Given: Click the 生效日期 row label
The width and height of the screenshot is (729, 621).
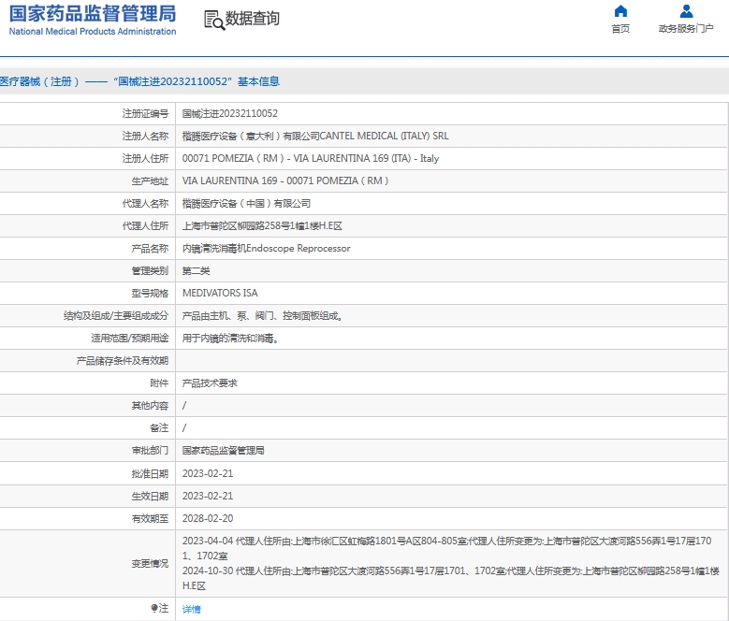Looking at the screenshot, I should point(150,496).
